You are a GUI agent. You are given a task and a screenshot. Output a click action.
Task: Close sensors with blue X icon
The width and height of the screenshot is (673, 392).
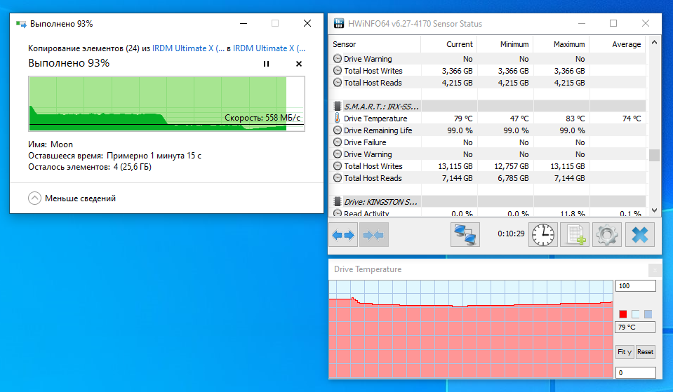[x=639, y=235]
